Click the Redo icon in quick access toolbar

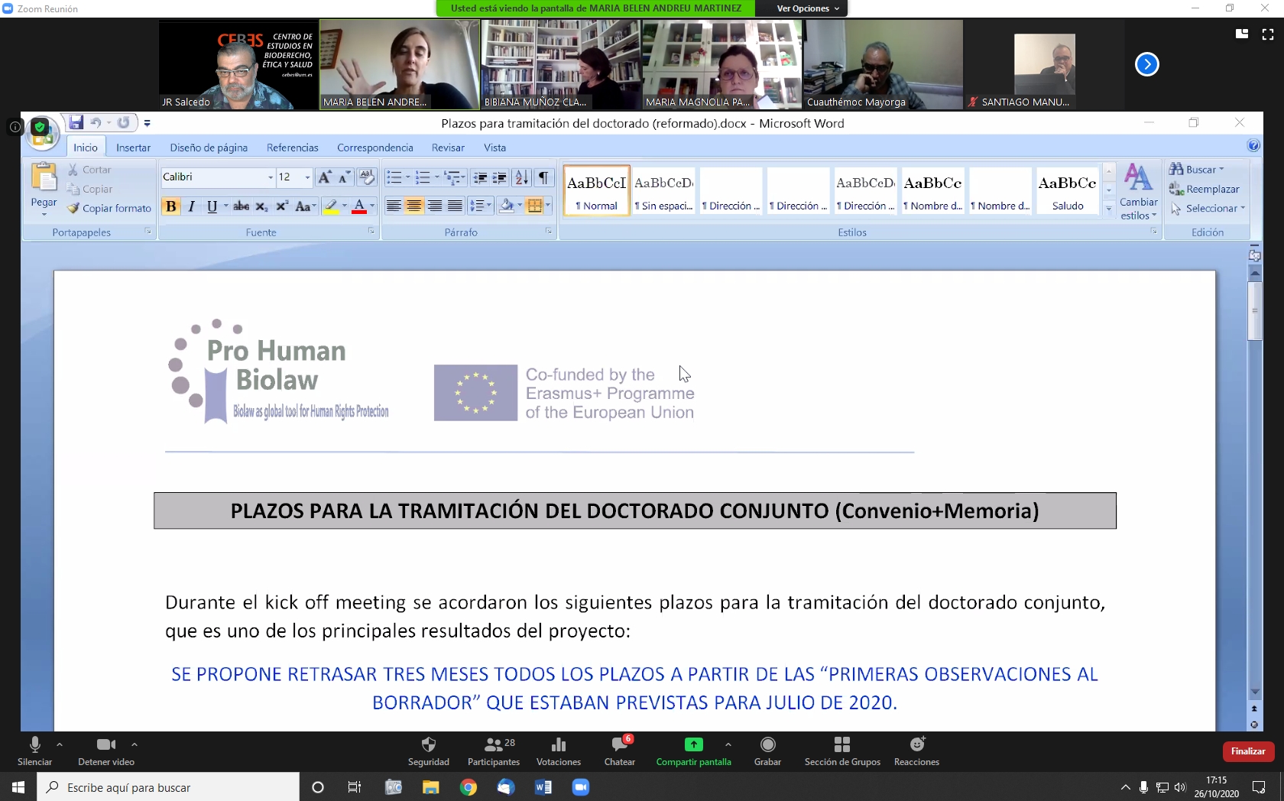[x=123, y=122]
